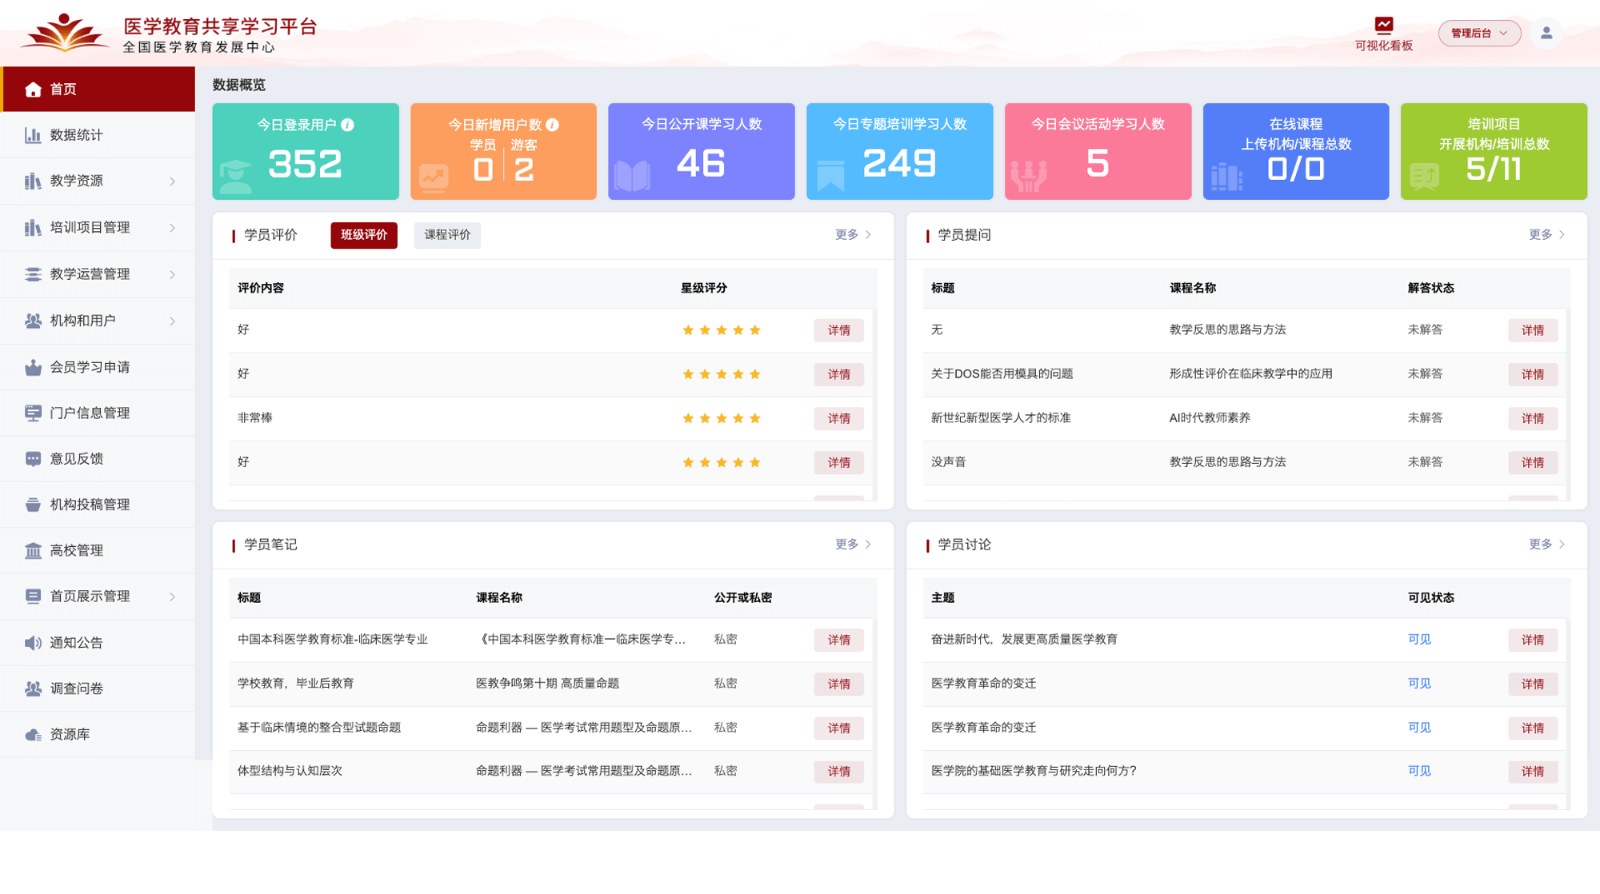
Task: Expand the 首页展示管理 menu chevron
Action: [172, 597]
